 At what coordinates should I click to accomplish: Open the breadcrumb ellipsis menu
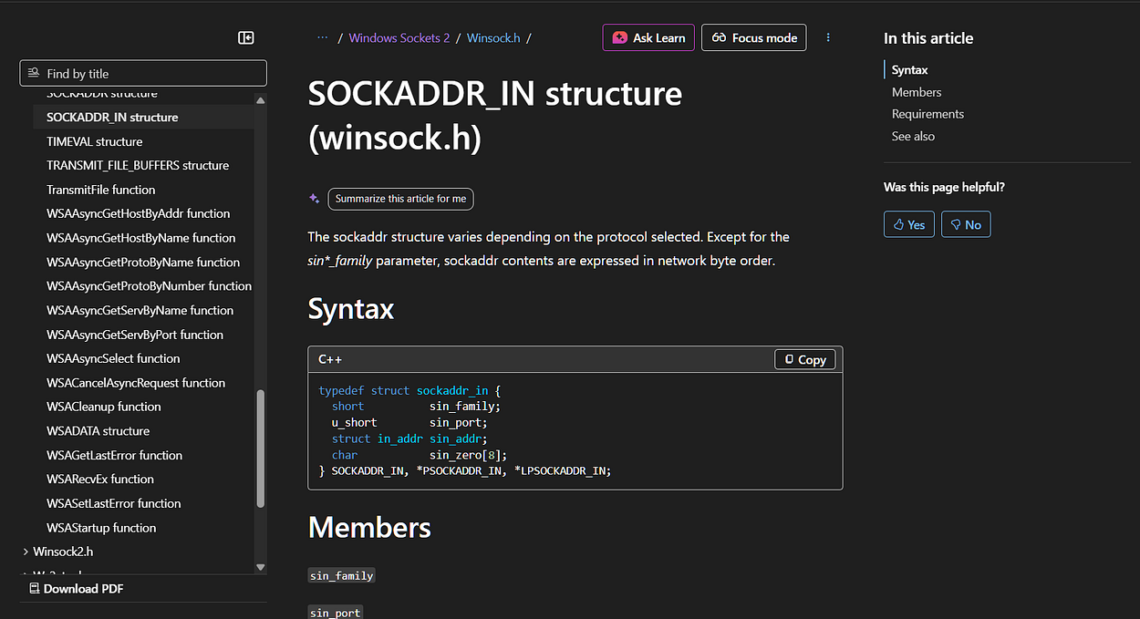(322, 37)
